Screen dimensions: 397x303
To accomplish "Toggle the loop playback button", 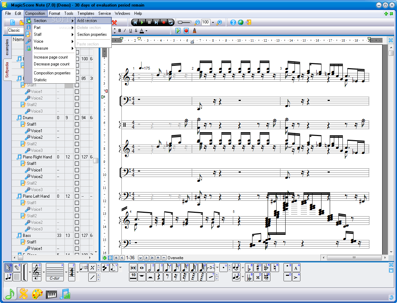I will [x=171, y=22].
